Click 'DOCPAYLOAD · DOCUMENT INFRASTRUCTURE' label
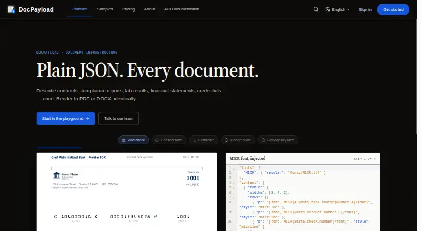421x231 pixels. (77, 52)
